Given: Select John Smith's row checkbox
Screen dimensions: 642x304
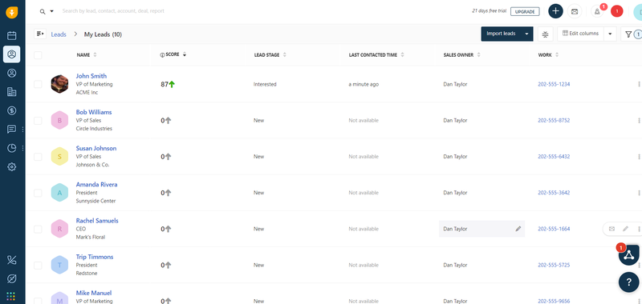Looking at the screenshot, I should 38,85.
